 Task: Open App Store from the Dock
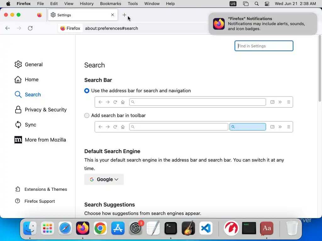[118, 228]
